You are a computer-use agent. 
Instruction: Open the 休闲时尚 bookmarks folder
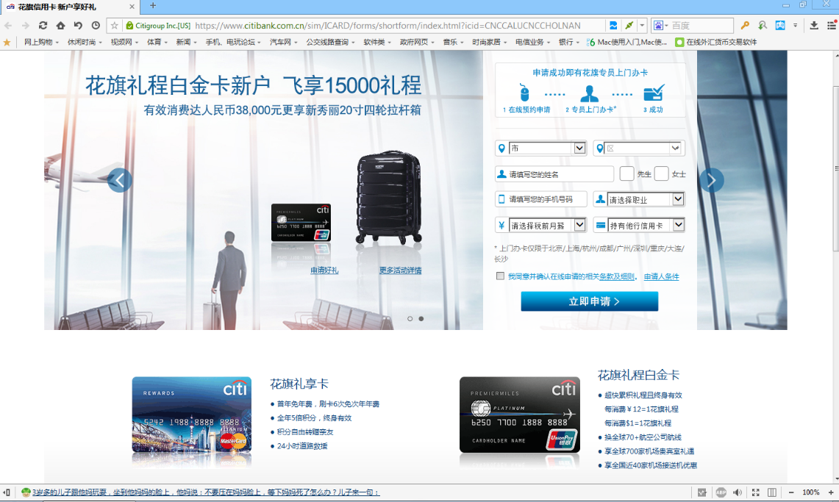pyautogui.click(x=84, y=42)
